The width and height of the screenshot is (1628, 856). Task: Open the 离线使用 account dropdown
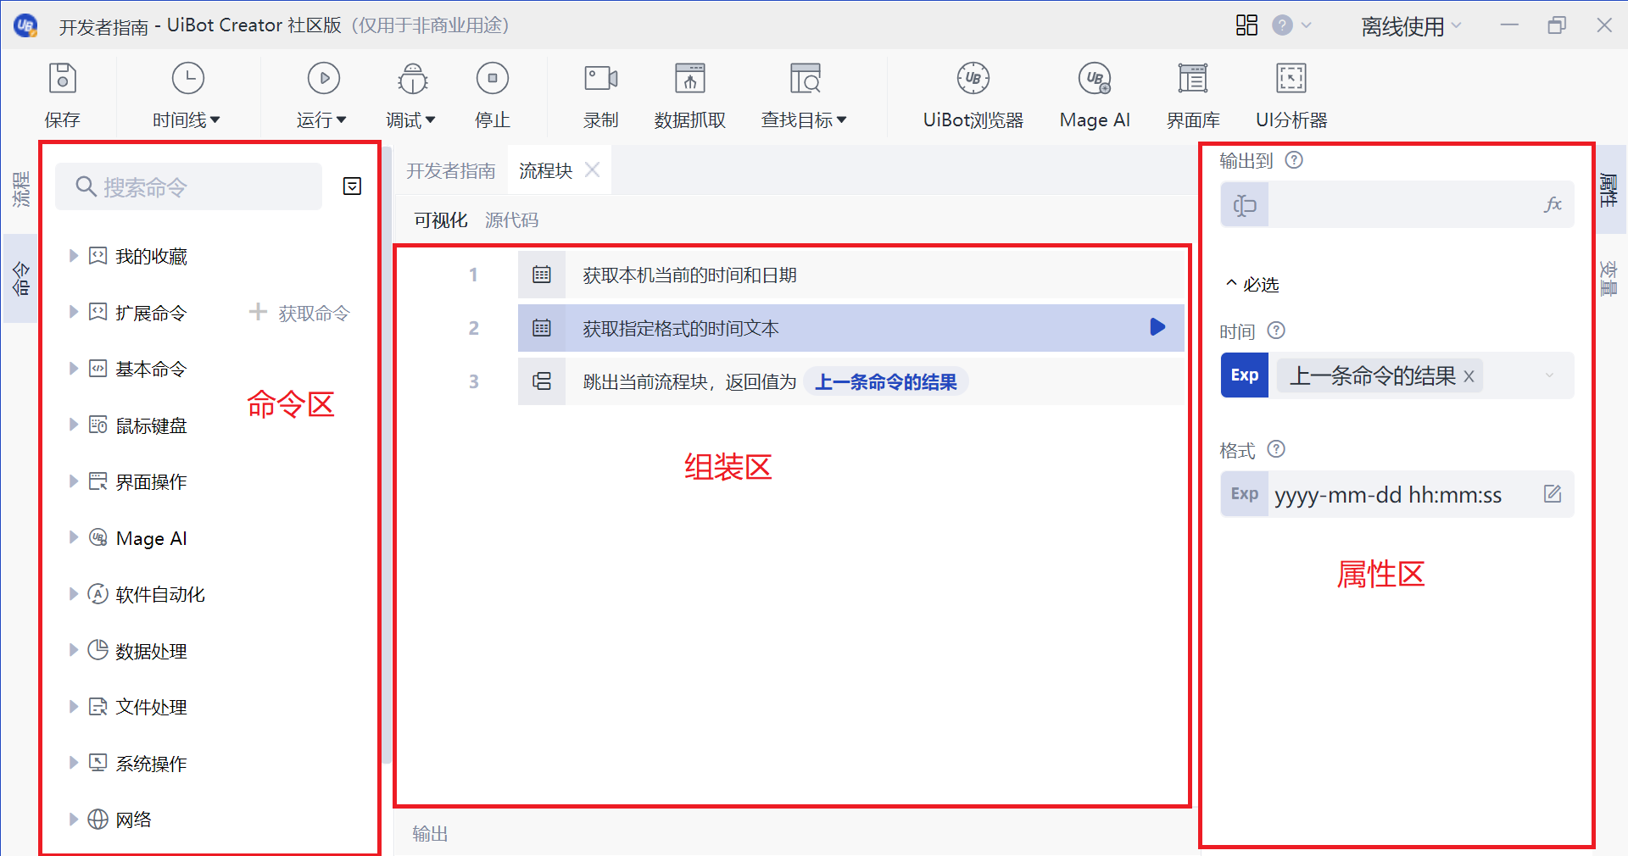(1411, 26)
